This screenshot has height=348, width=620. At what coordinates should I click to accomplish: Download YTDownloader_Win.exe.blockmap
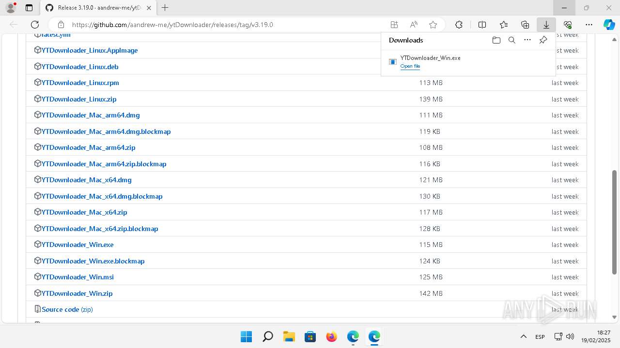(93, 261)
